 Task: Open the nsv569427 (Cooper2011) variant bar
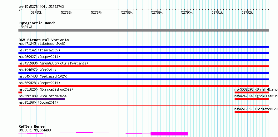click(x=144, y=60)
